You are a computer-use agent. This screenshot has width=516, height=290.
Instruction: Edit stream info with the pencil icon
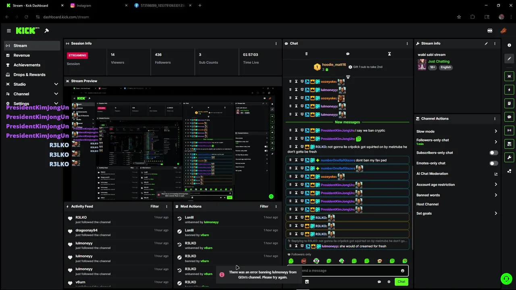point(486,43)
